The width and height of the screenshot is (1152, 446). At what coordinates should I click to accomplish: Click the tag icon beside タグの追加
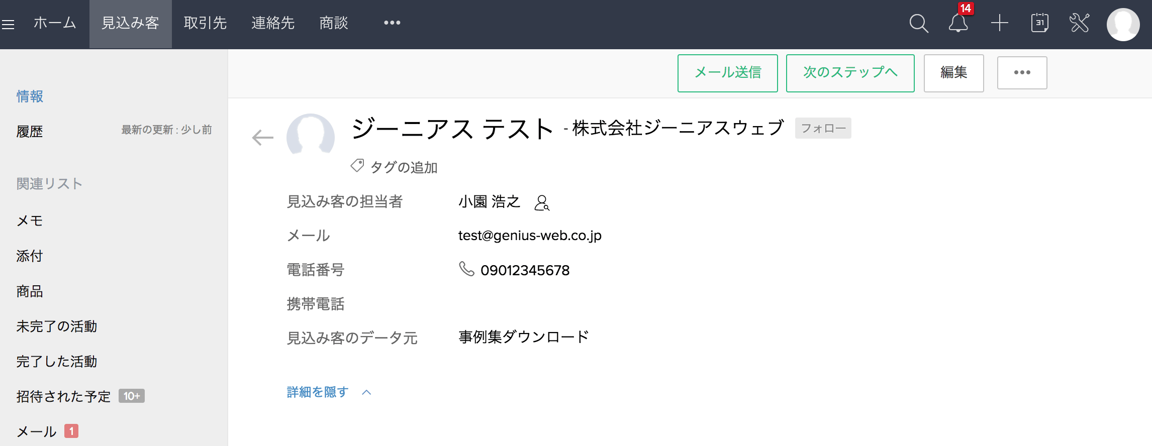[x=357, y=166]
